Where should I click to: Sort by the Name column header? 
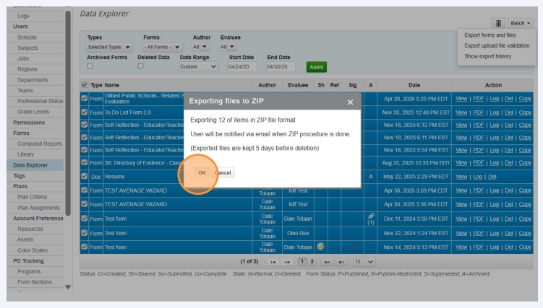[112, 85]
